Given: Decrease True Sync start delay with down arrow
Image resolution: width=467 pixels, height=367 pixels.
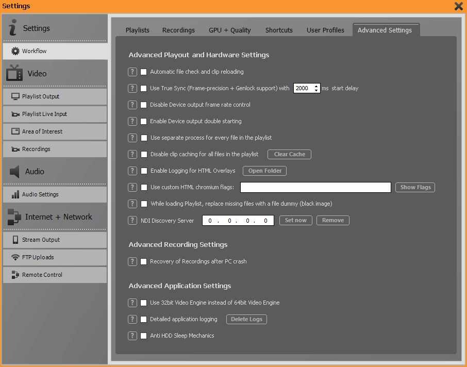Looking at the screenshot, I should pyautogui.click(x=316, y=90).
